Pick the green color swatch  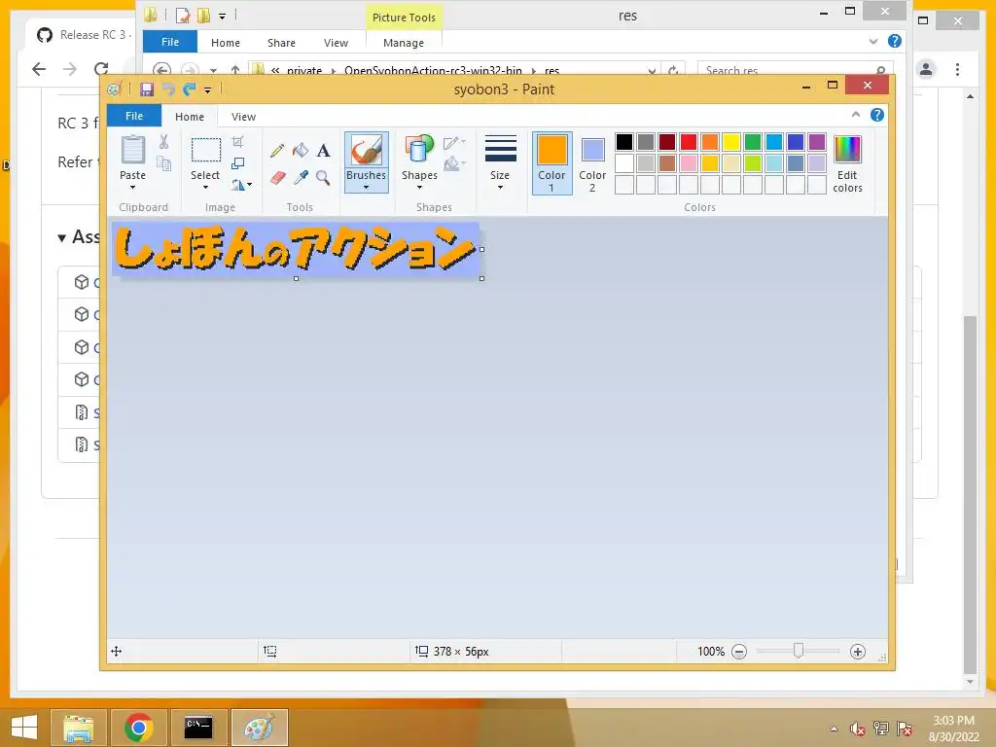coord(753,142)
